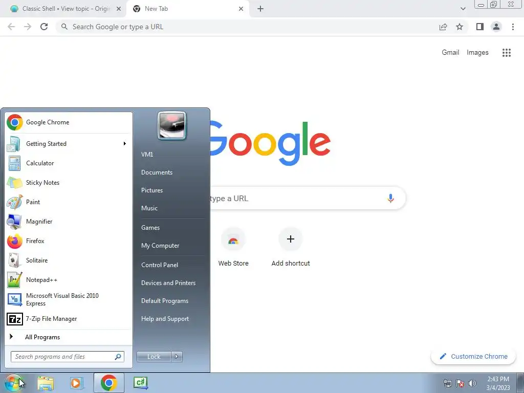The width and height of the screenshot is (524, 393).
Task: Open Solitaire from the Start menu
Action: click(x=69, y=260)
